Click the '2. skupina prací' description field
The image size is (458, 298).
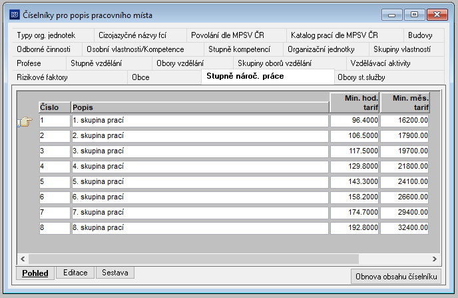(200, 136)
